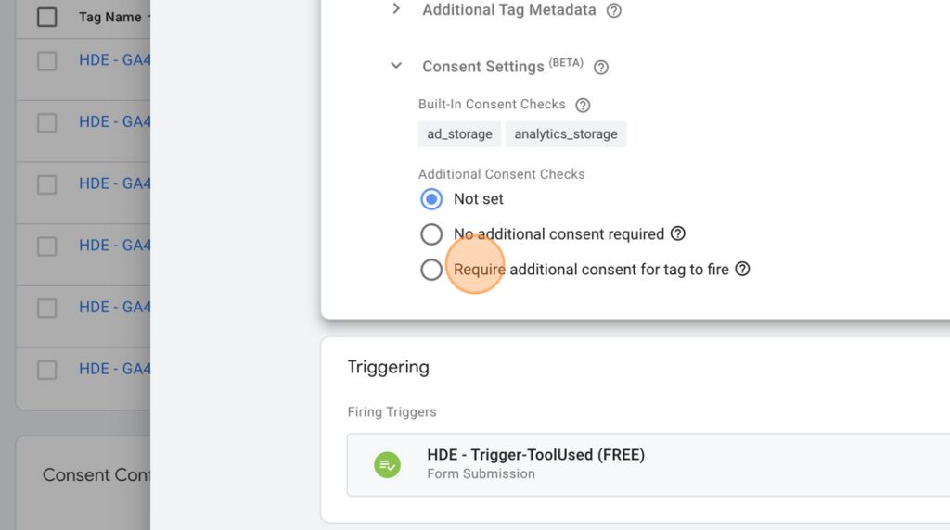This screenshot has height=530, width=950.
Task: Check the first HDE - GA4 tag row checkbox
Action: pyautogui.click(x=46, y=61)
